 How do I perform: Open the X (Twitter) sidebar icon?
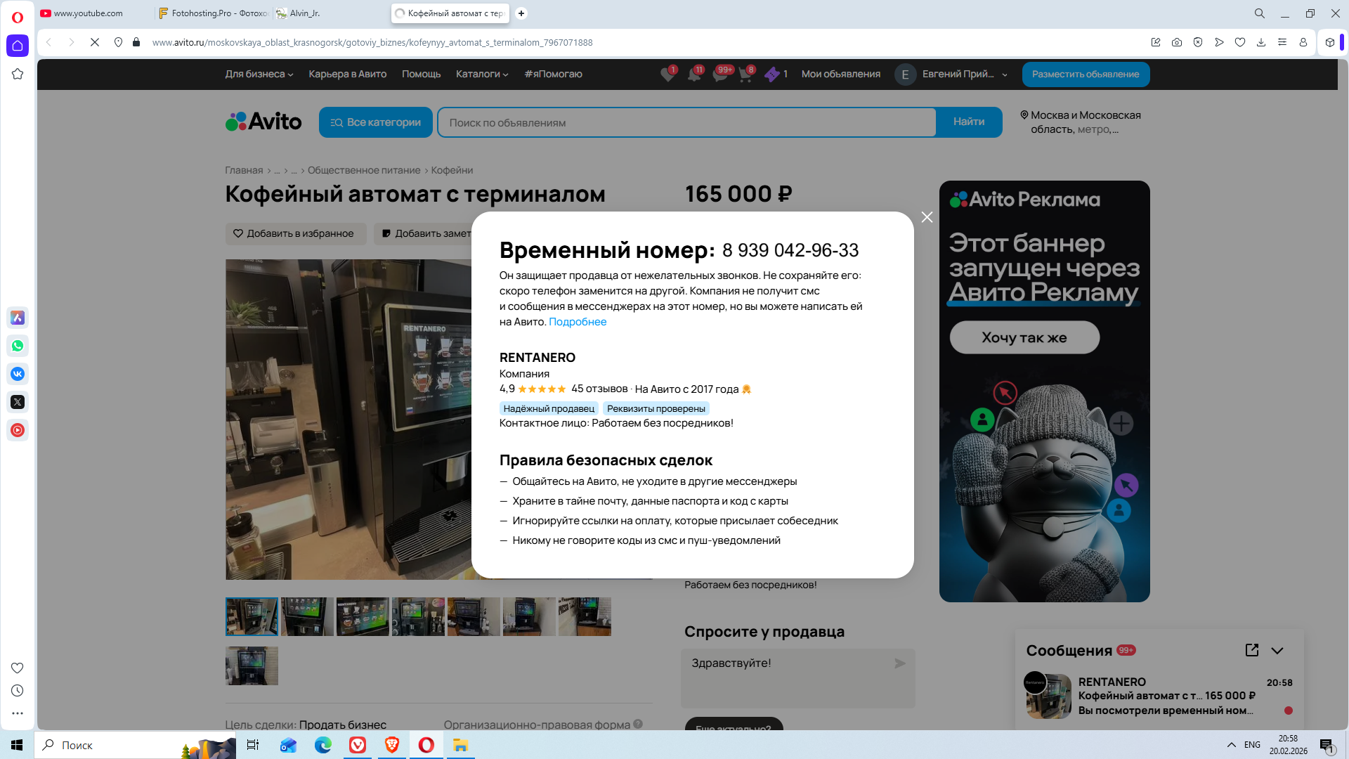[18, 402]
